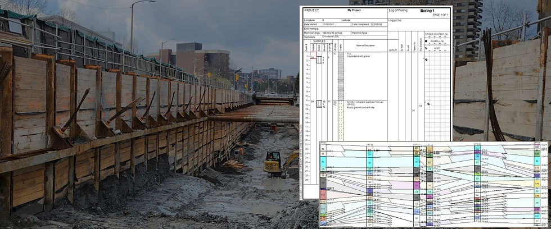
Task: Click the Date started 11/30/2022 field
Action: (x=327, y=25)
